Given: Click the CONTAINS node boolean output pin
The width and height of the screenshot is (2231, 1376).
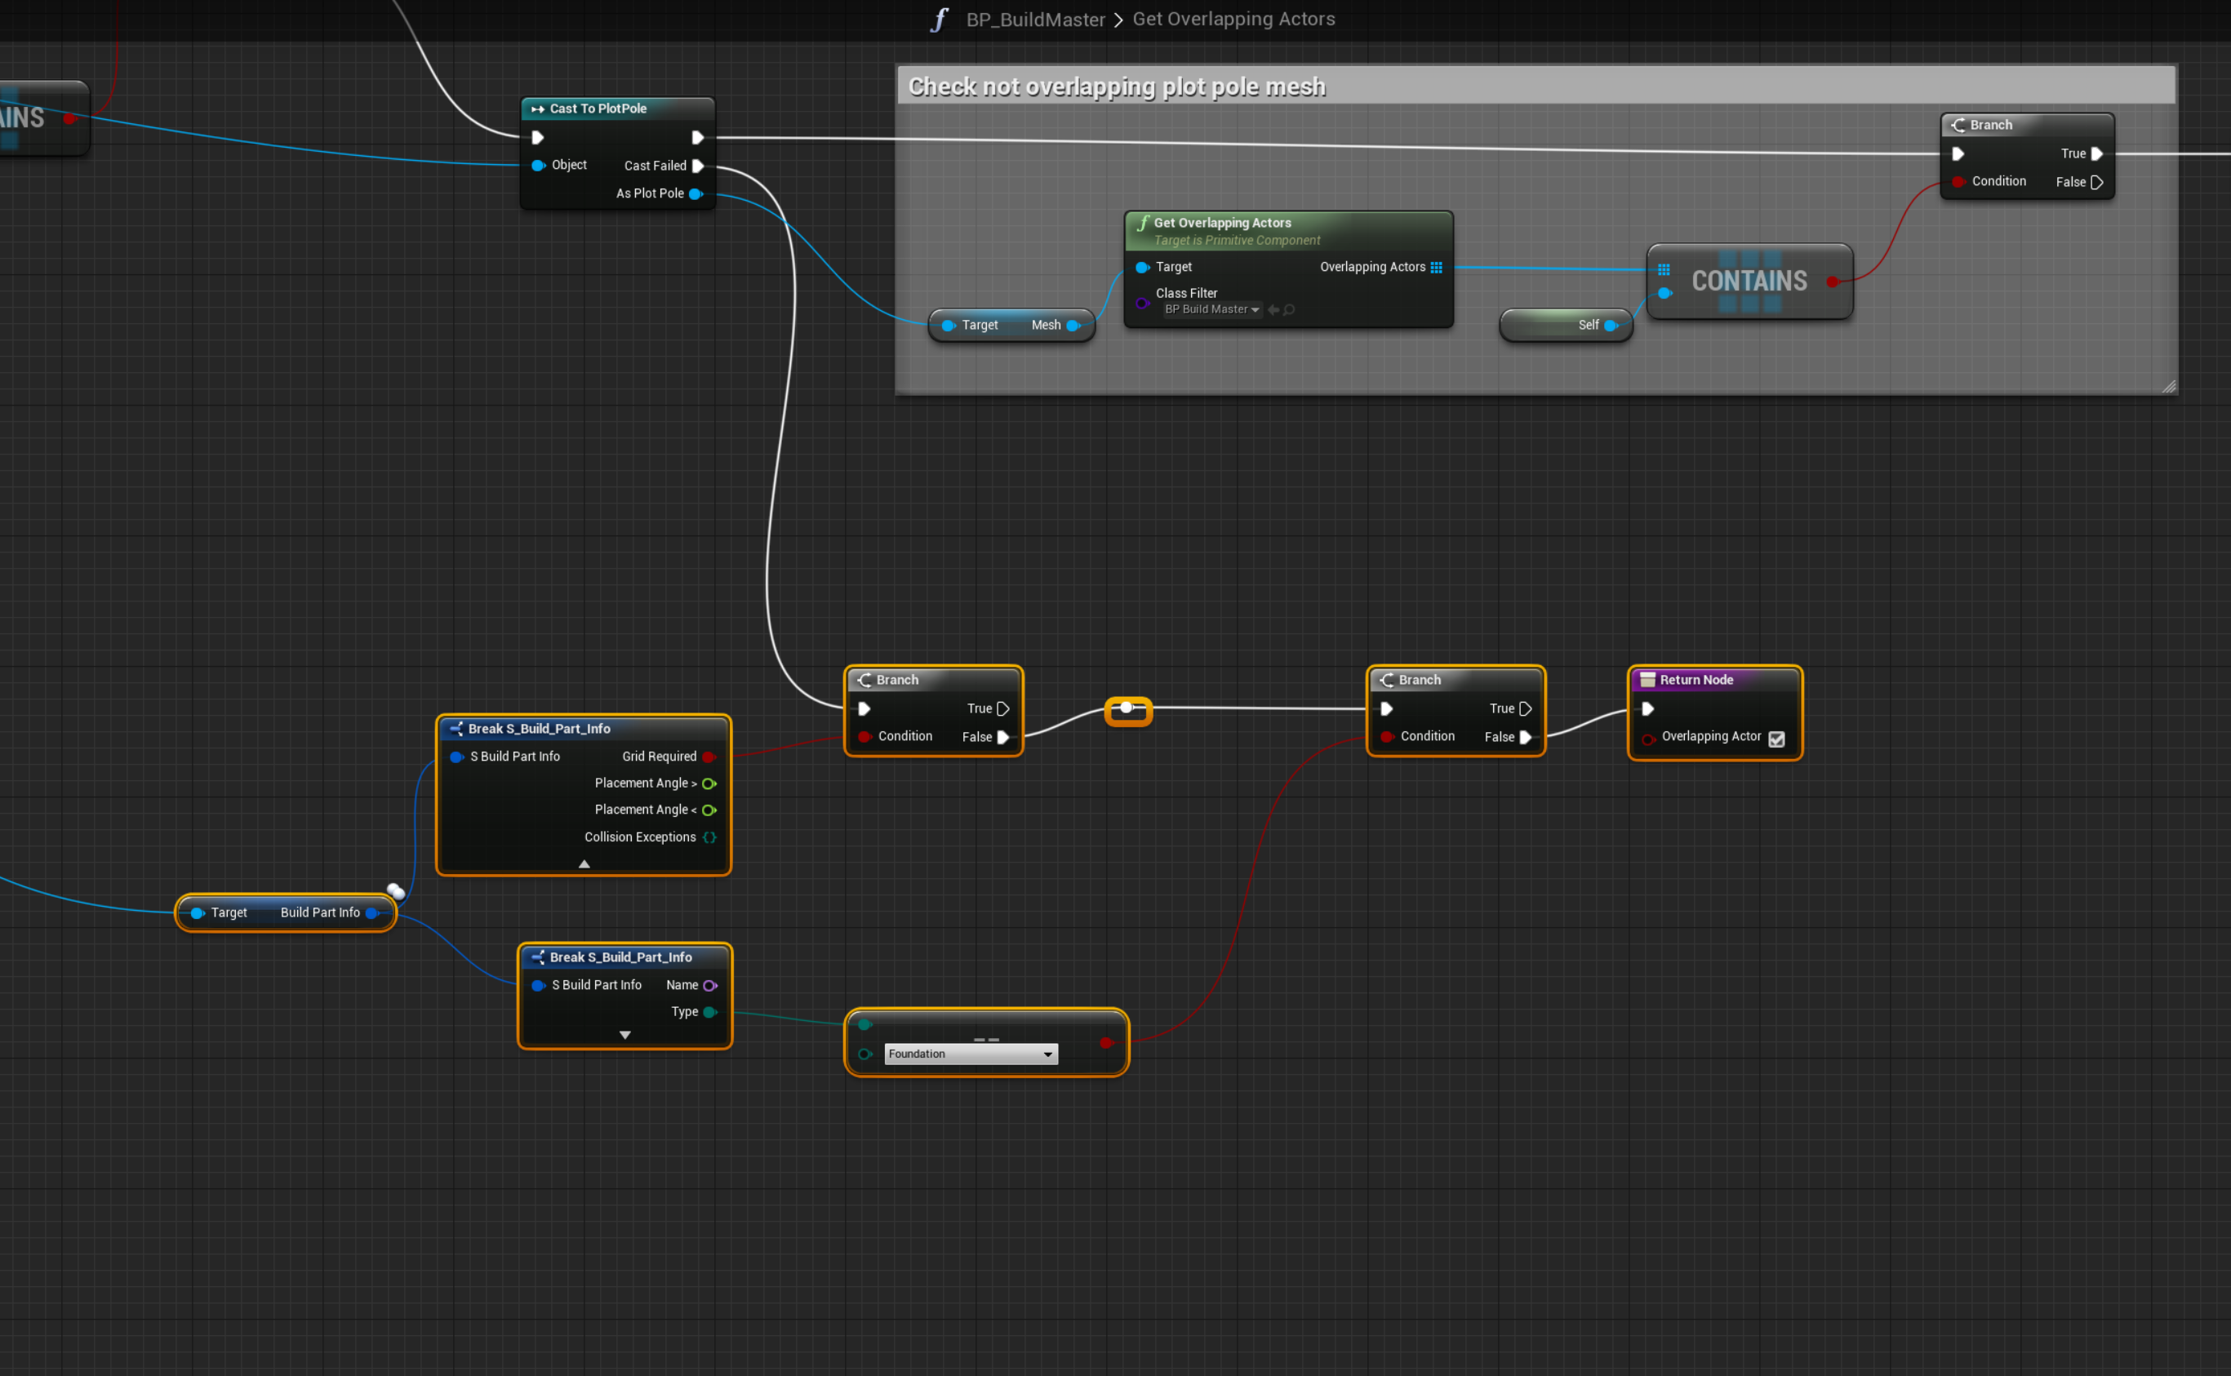Looking at the screenshot, I should pyautogui.click(x=1833, y=282).
